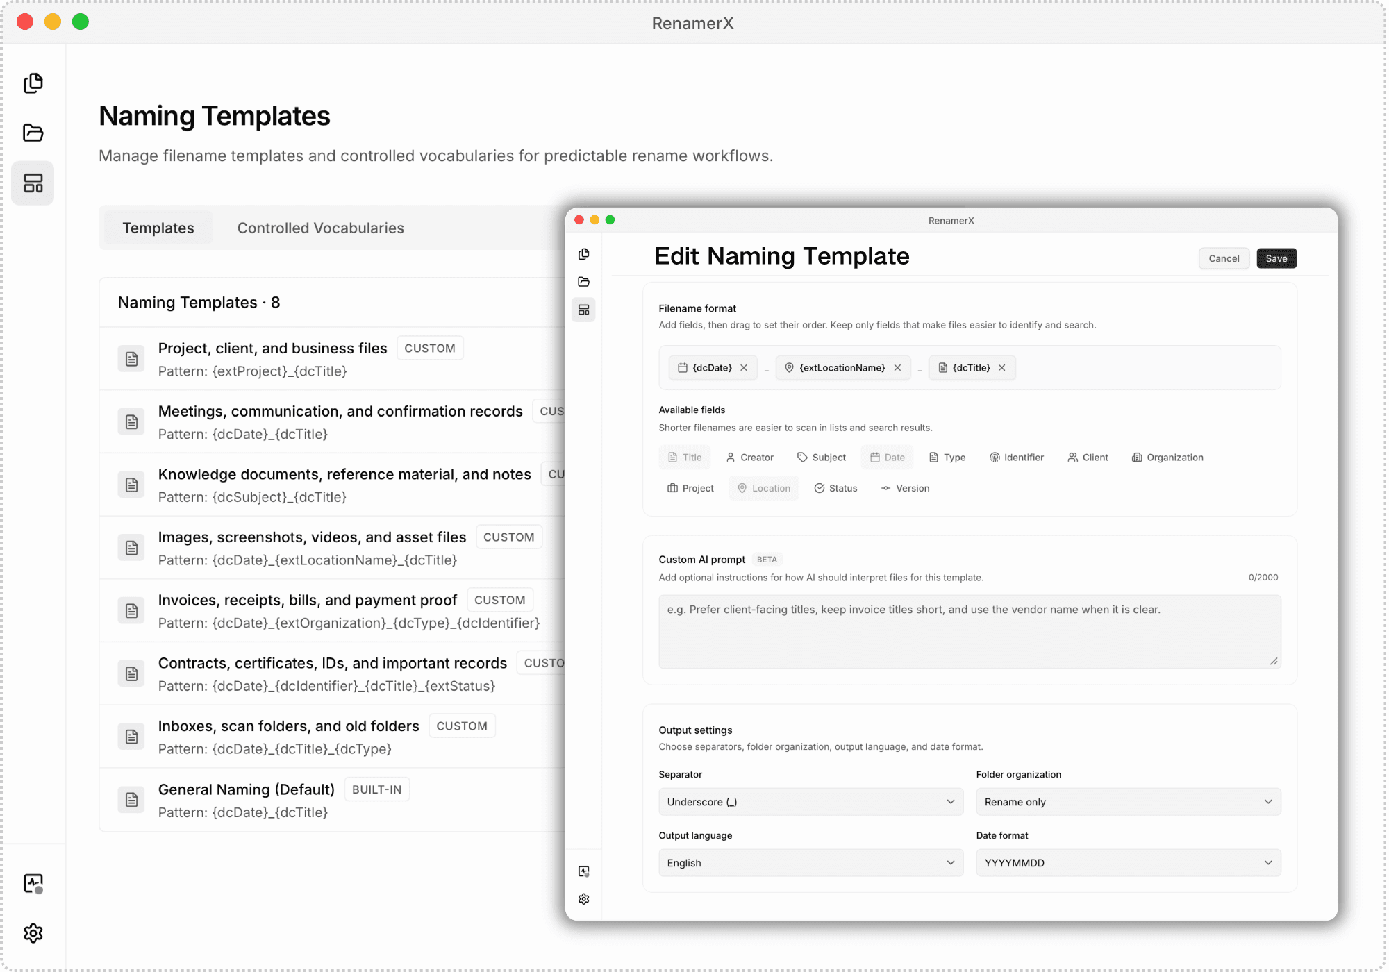Click folder icon in Edit window sidebar
Image resolution: width=1389 pixels, height=972 pixels.
tap(583, 282)
